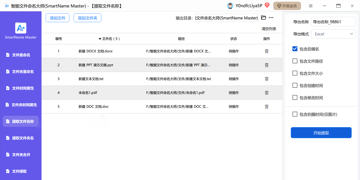Tick the 包含创建时间 checkbox

click(295, 86)
